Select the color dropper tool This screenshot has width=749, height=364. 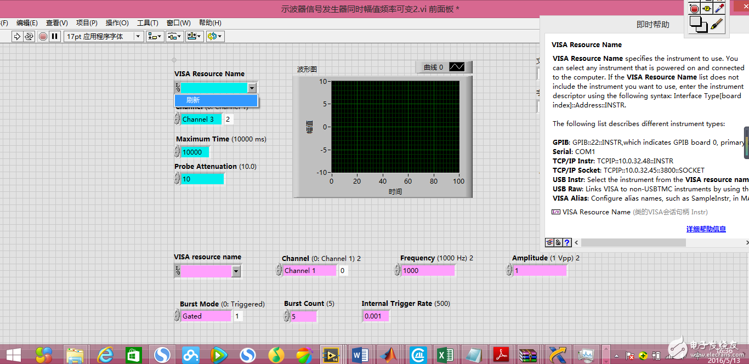point(719,8)
